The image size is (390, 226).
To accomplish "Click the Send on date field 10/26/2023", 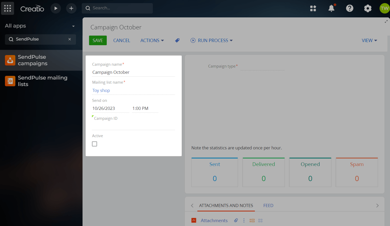I will (110, 109).
